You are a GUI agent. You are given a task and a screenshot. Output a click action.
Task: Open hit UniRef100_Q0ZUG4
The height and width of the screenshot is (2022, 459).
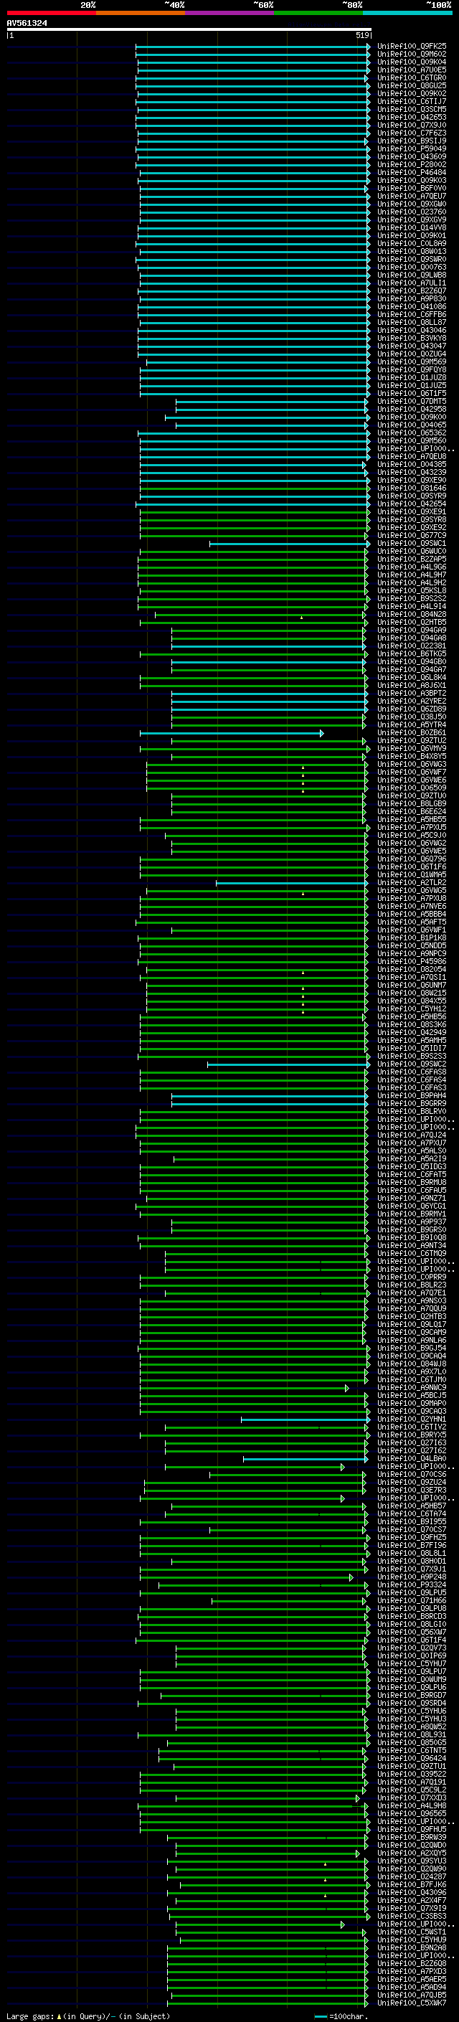click(412, 354)
